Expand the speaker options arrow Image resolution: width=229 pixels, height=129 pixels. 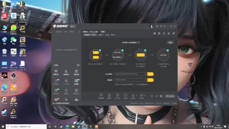pyautogui.click(x=145, y=96)
